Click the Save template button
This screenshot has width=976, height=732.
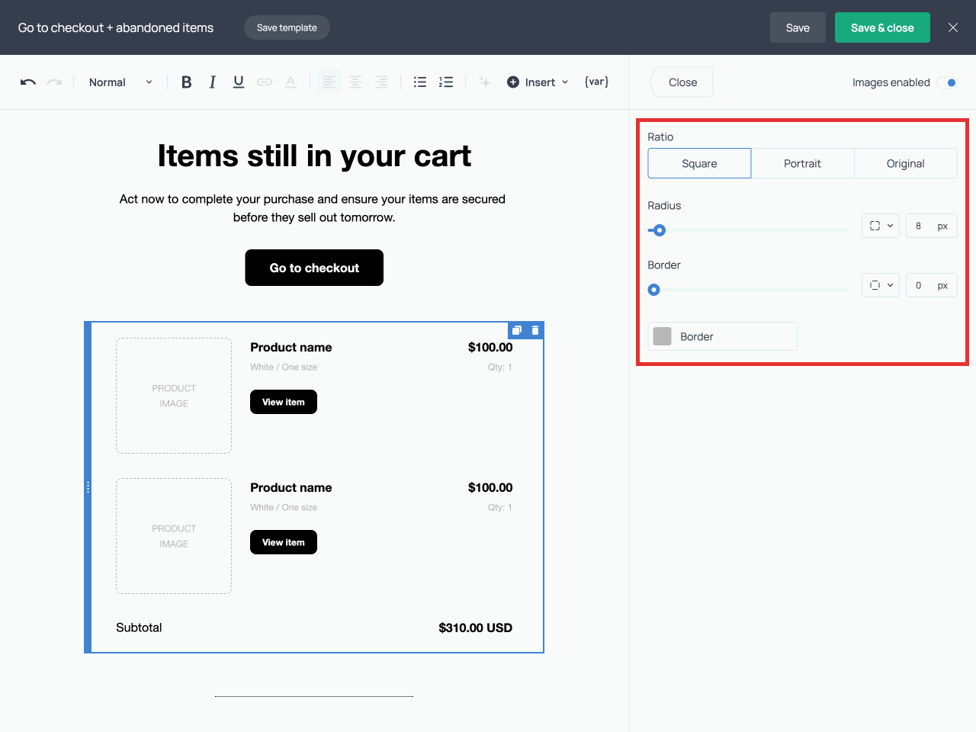[287, 27]
